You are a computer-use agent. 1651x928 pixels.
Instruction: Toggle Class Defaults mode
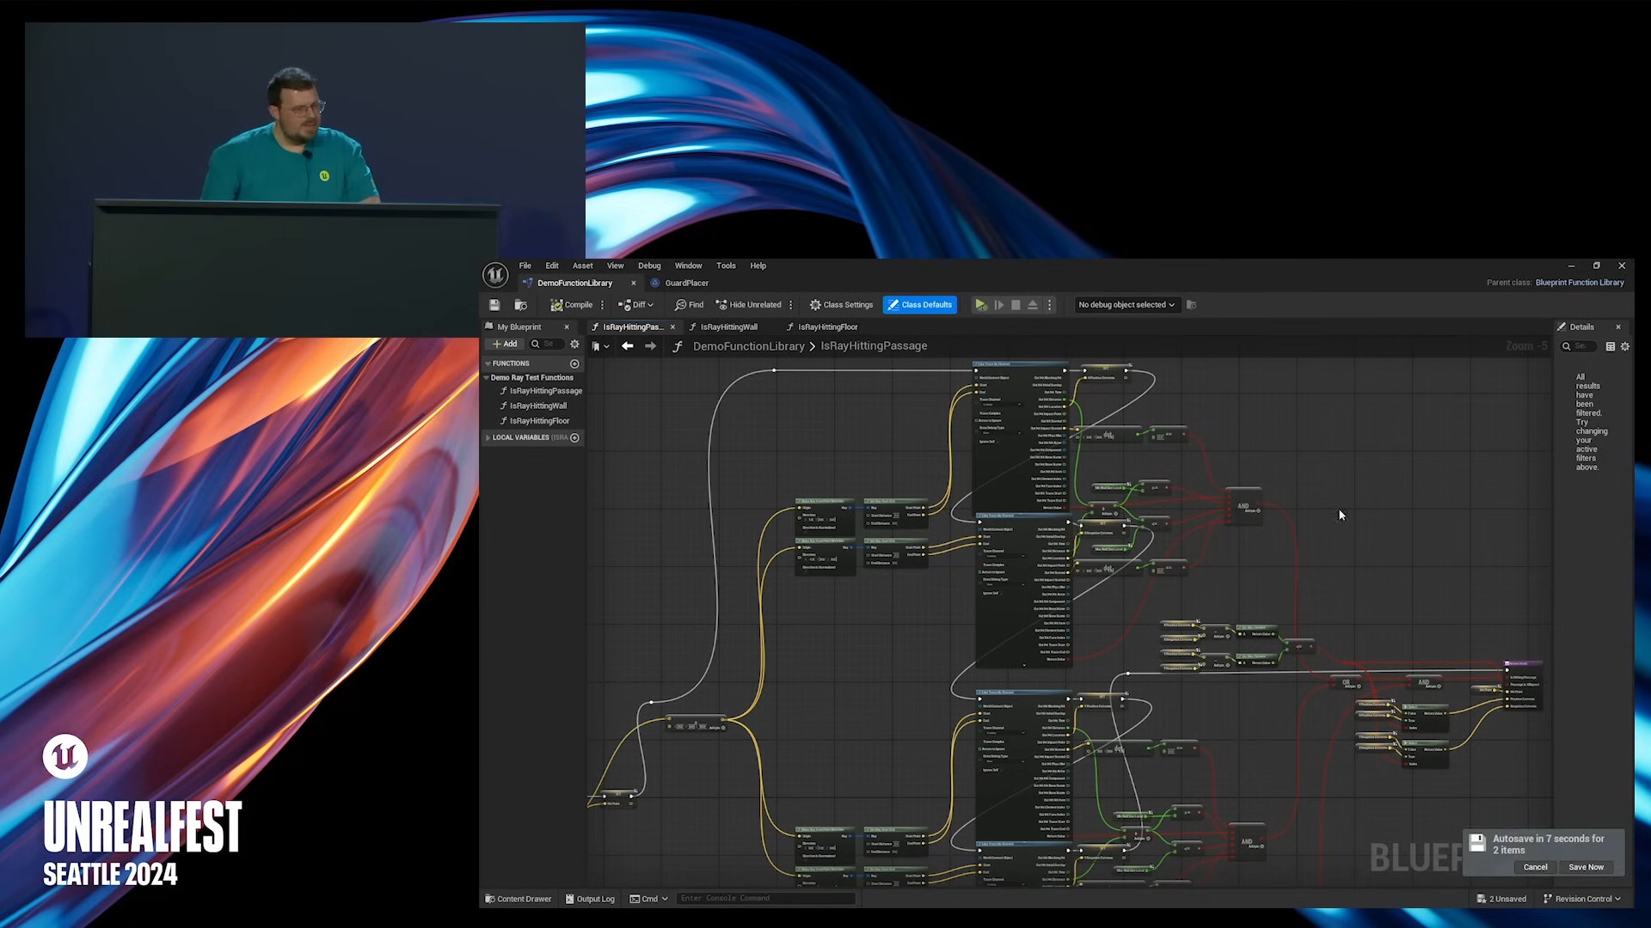coord(919,305)
